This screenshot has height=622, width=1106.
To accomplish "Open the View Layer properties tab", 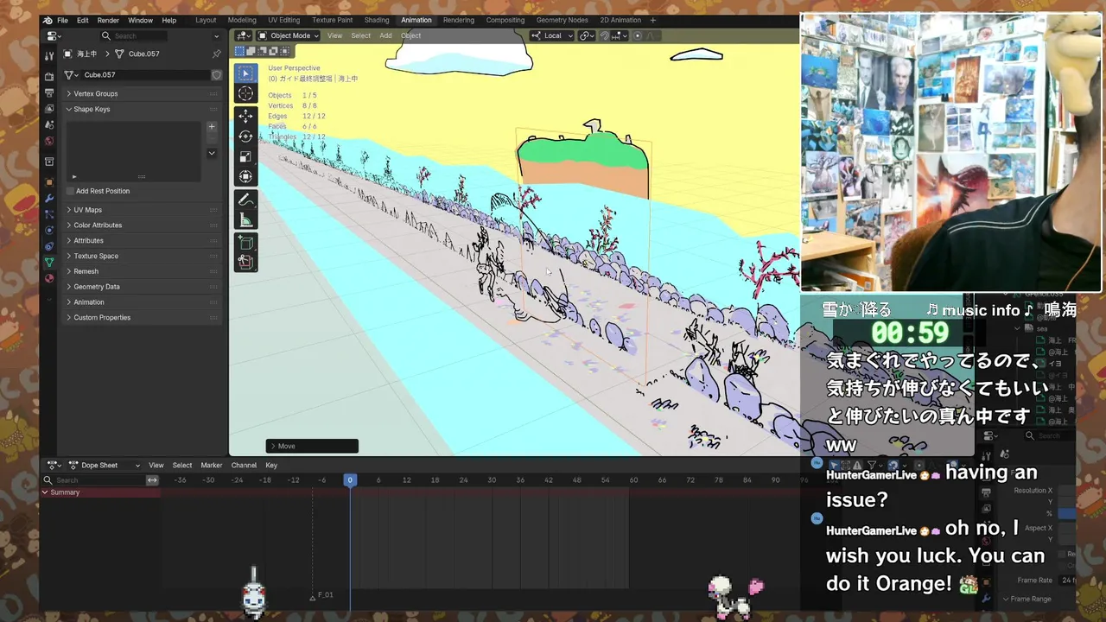I will click(x=49, y=109).
